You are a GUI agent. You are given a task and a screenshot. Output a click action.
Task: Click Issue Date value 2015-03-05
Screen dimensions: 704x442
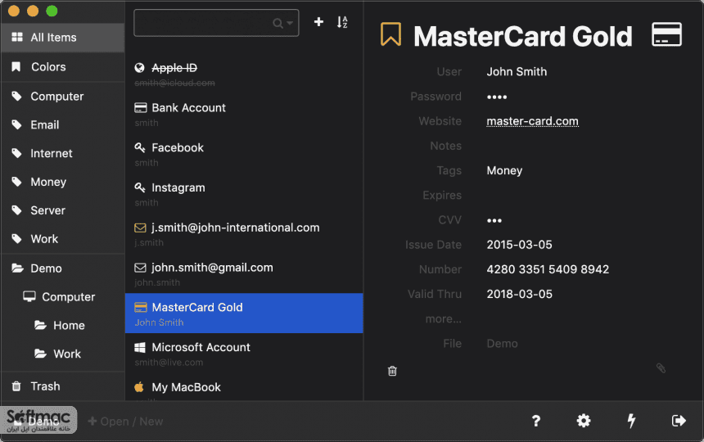tap(520, 245)
